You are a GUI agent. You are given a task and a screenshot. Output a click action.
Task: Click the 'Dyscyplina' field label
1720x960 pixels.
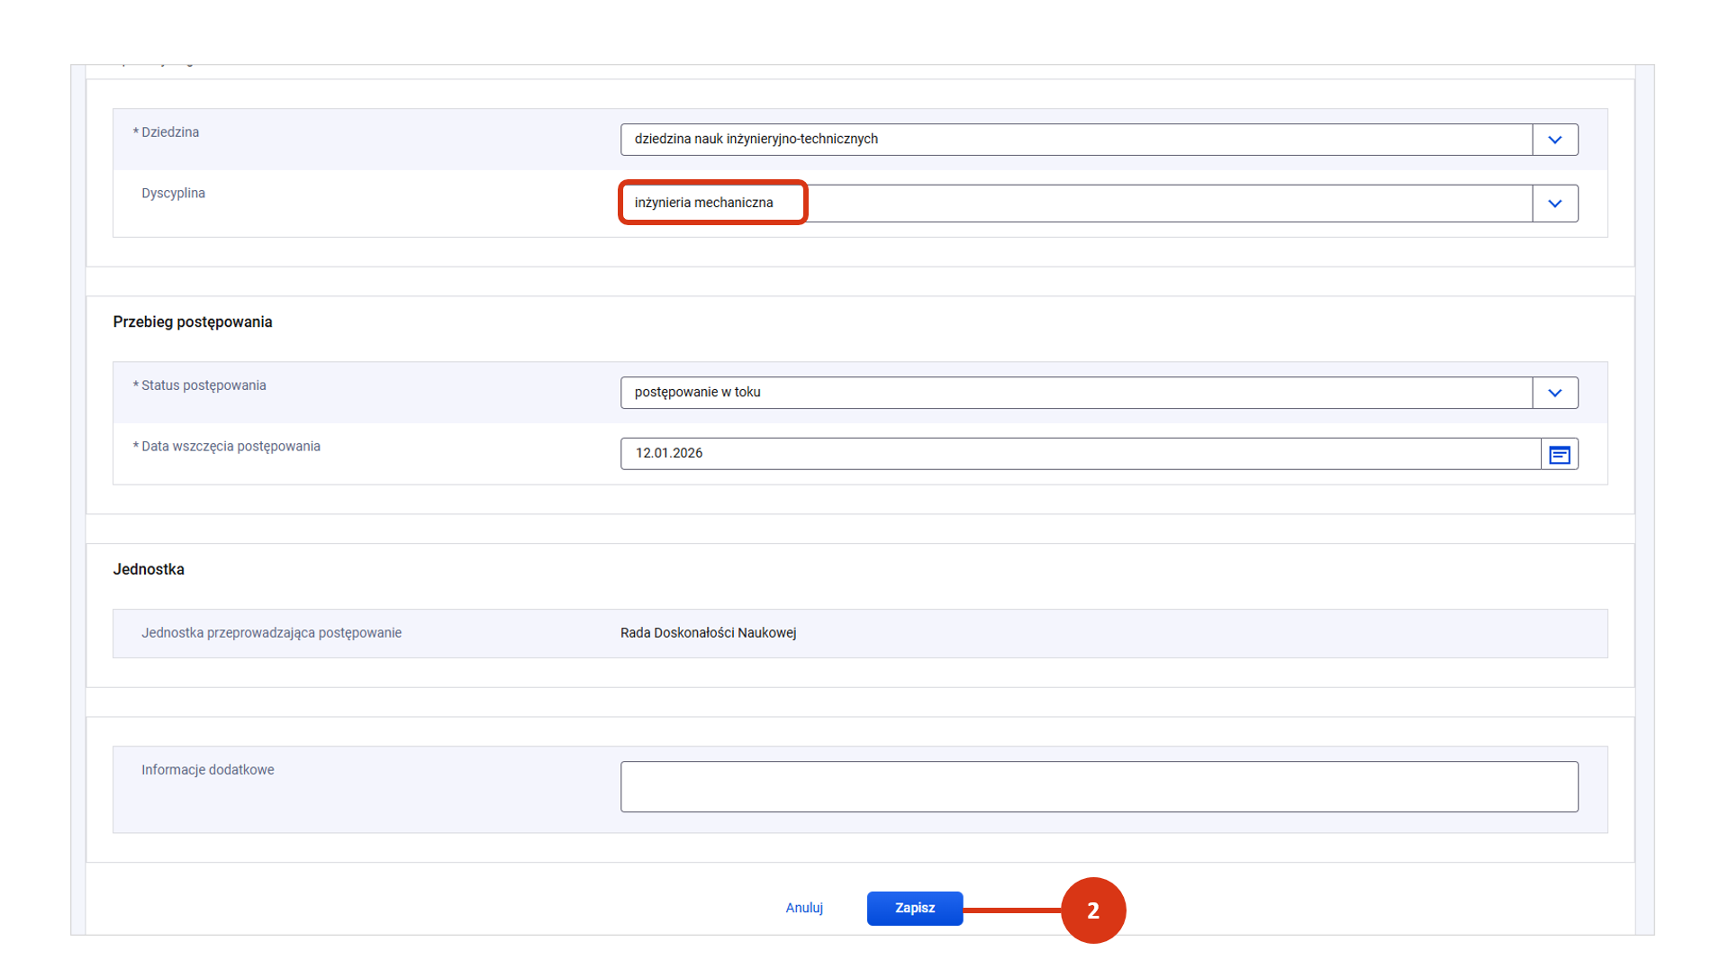click(173, 194)
